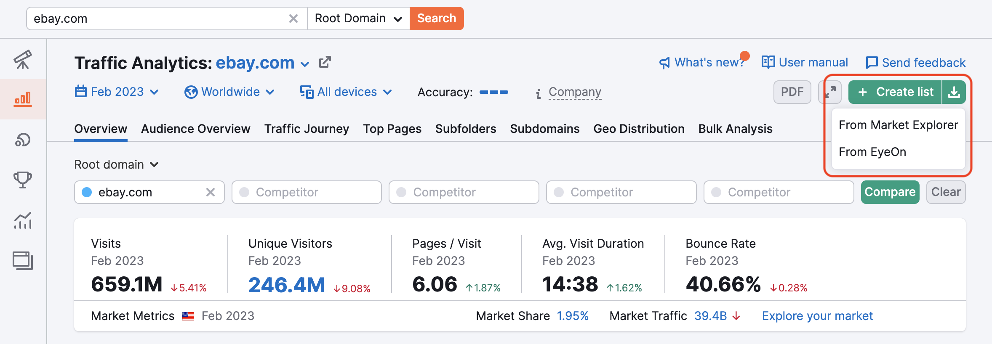The image size is (992, 344).
Task: Open the telescope icon in sidebar
Action: pyautogui.click(x=23, y=59)
